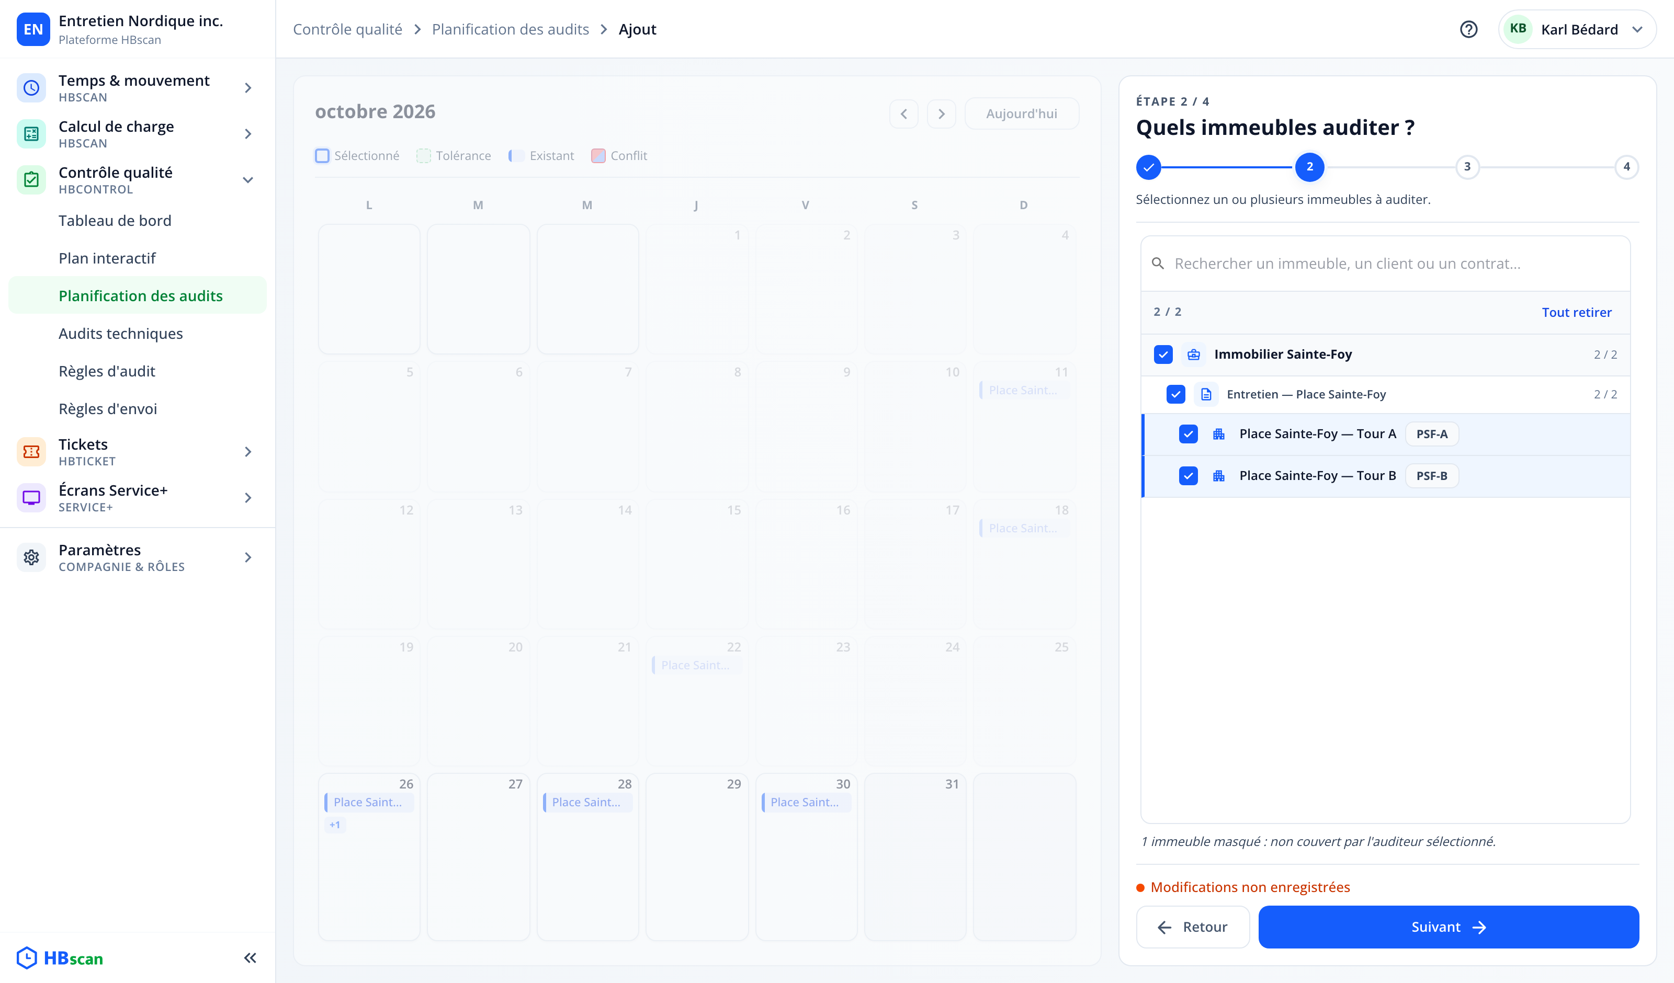Click the EN company badge icon

click(33, 29)
